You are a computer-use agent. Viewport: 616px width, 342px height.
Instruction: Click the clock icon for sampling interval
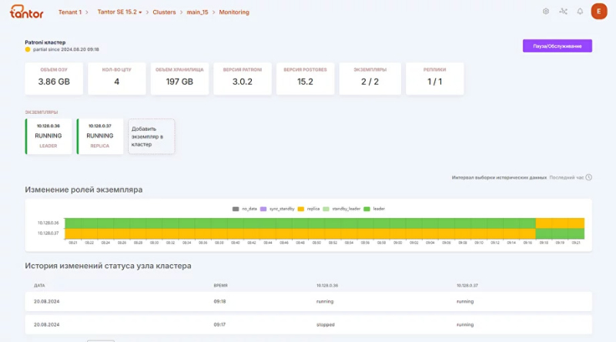click(589, 177)
